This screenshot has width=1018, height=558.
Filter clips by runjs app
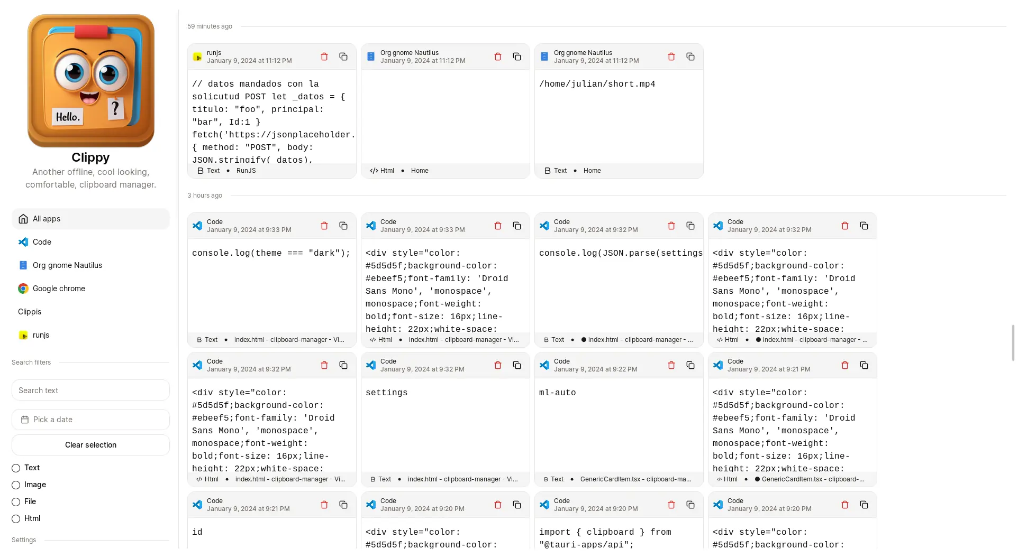tap(90, 335)
